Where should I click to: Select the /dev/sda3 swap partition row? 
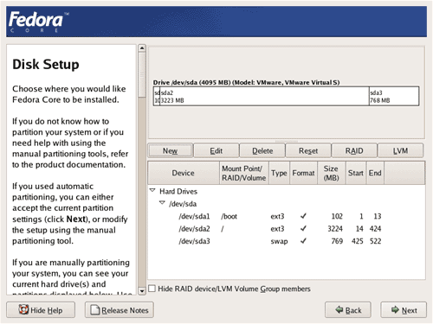(x=287, y=241)
